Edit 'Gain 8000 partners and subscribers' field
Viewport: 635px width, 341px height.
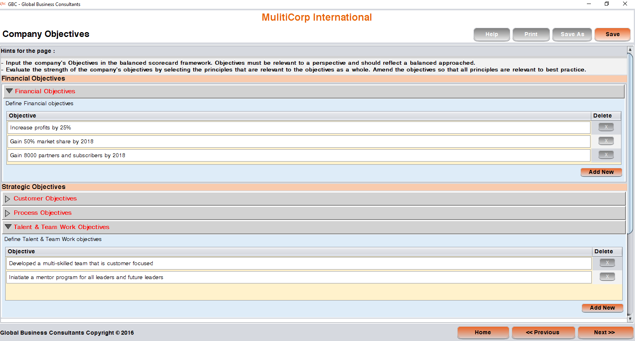pyautogui.click(x=299, y=155)
